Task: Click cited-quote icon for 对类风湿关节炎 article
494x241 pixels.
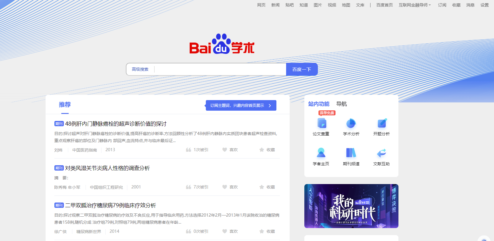Action: click(x=188, y=187)
